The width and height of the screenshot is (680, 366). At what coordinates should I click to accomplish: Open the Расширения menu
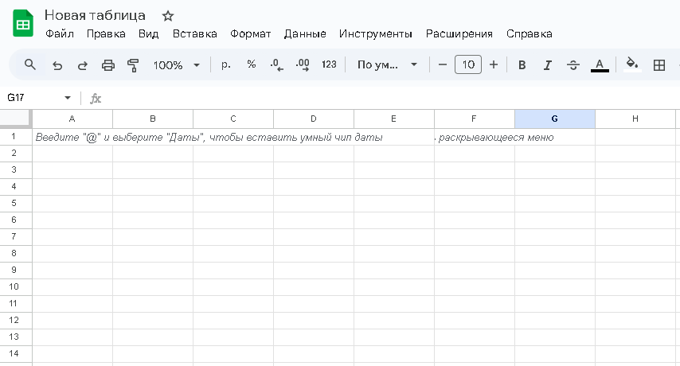[x=459, y=33]
